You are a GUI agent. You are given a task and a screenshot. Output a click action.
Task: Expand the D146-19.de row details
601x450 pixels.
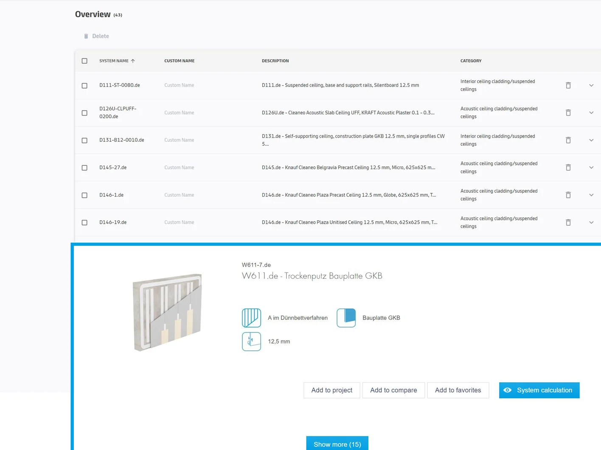pos(591,222)
